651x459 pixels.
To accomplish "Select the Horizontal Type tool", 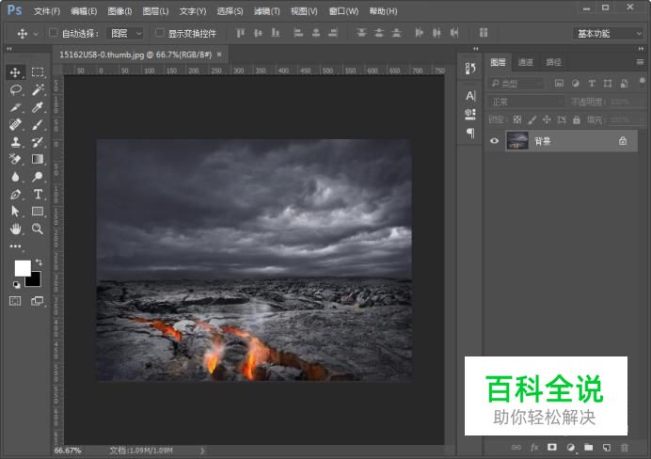I will tap(38, 194).
